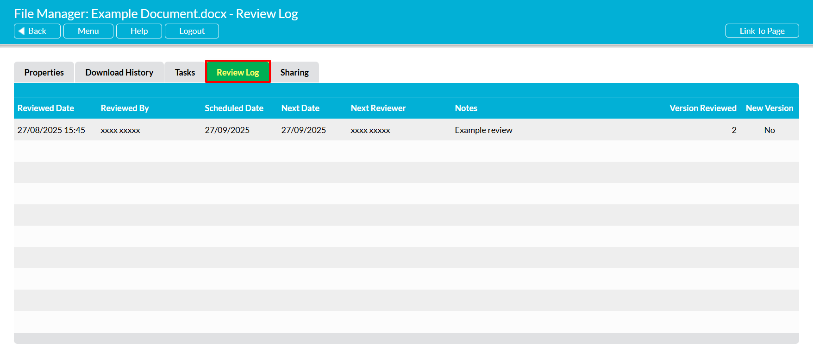This screenshot has width=813, height=354.
Task: Select the Tasks tab
Action: click(x=185, y=72)
